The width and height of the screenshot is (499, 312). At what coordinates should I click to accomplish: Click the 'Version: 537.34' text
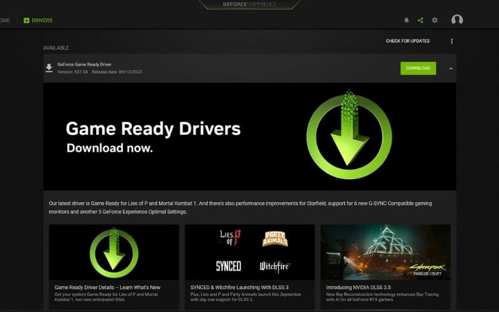pyautogui.click(x=72, y=72)
